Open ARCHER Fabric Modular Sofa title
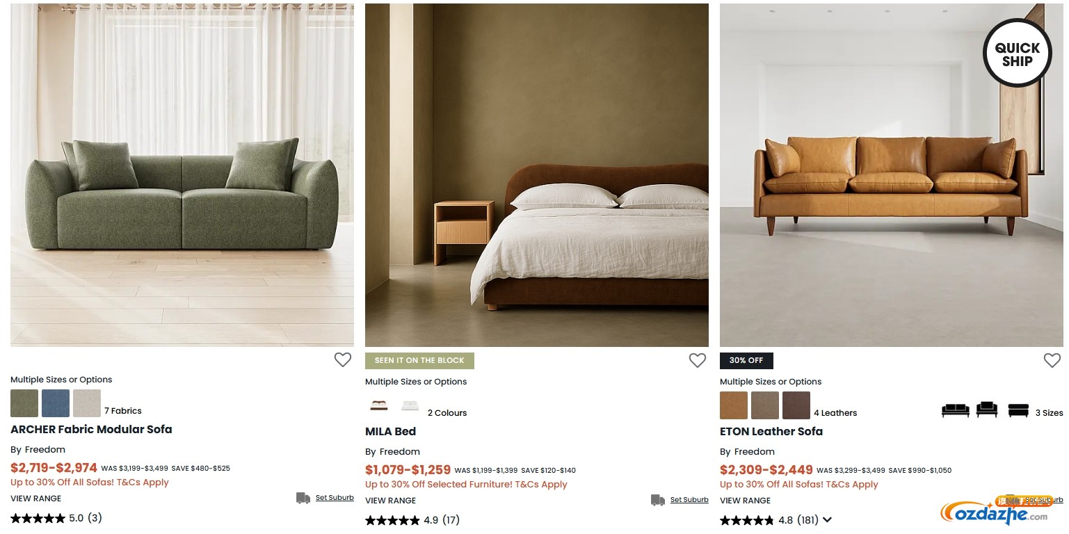Screen dimensions: 1069x534 (x=91, y=429)
